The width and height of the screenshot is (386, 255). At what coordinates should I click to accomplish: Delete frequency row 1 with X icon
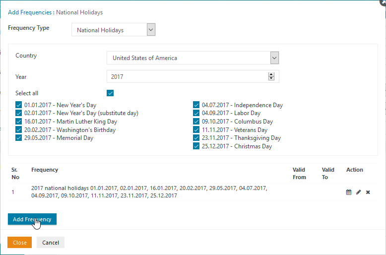368,192
